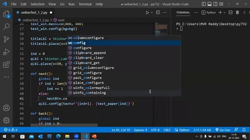250x140 pixels.
Task: Split the terminal
Action: [230, 12]
